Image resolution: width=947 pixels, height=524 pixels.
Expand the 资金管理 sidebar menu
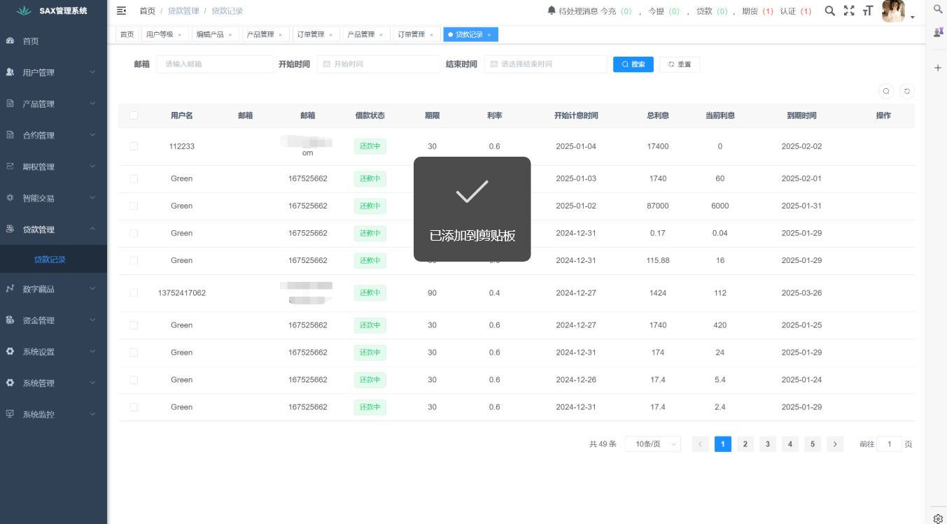pyautogui.click(x=53, y=320)
